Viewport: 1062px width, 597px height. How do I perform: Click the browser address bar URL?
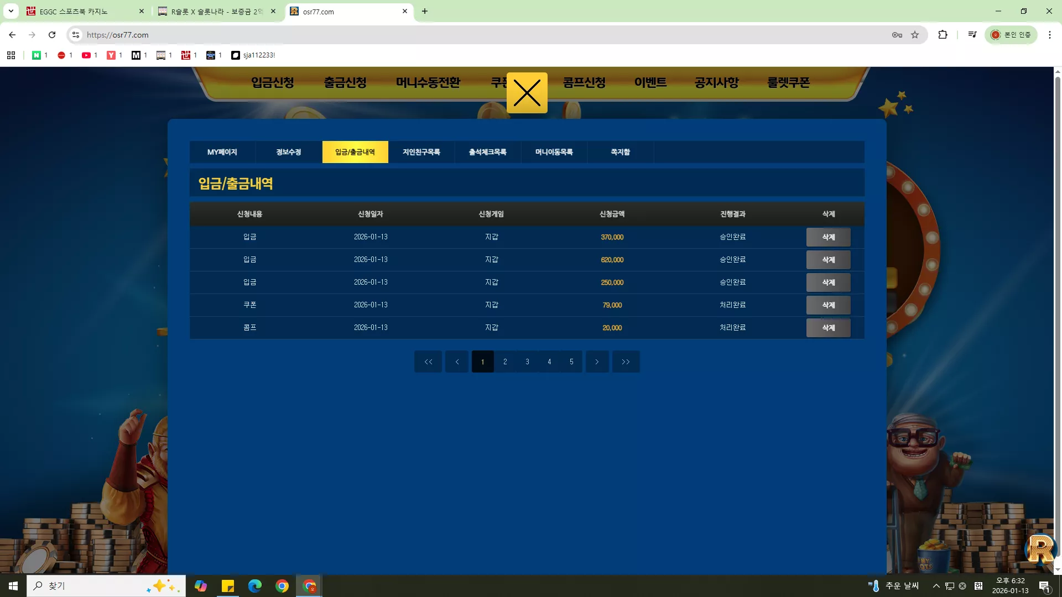[x=117, y=35]
